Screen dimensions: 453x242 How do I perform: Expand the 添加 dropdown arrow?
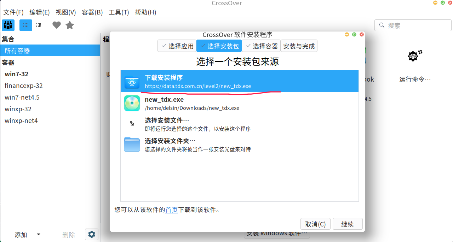(38, 234)
